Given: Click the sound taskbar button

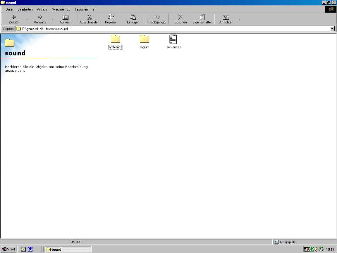Looking at the screenshot, I should coord(68,249).
